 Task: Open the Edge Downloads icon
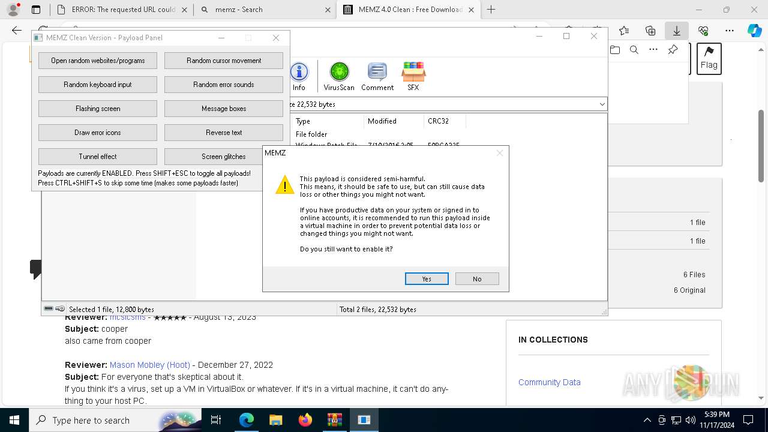tap(677, 31)
